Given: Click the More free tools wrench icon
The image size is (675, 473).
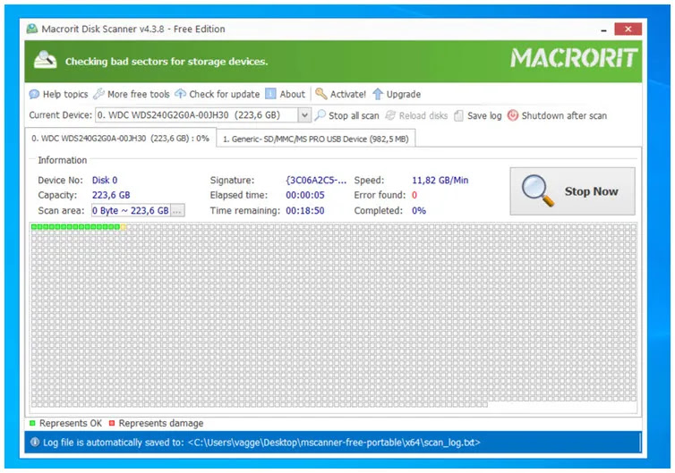Looking at the screenshot, I should coord(98,94).
